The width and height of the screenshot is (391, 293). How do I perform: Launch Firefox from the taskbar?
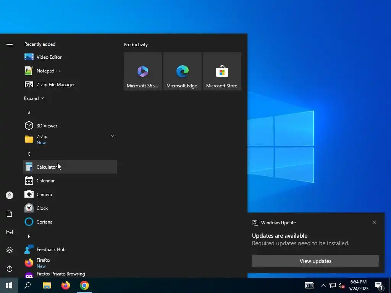[x=66, y=285]
